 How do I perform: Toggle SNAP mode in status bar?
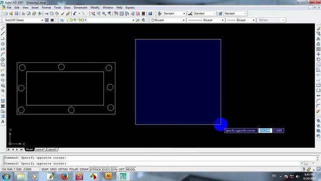[45, 169]
